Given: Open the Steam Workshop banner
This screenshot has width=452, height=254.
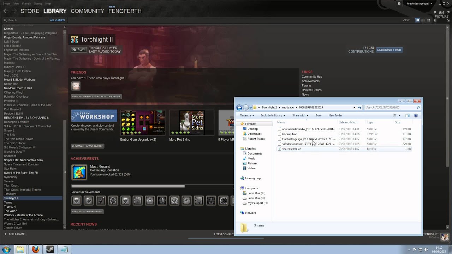Looking at the screenshot, I should (x=94, y=116).
